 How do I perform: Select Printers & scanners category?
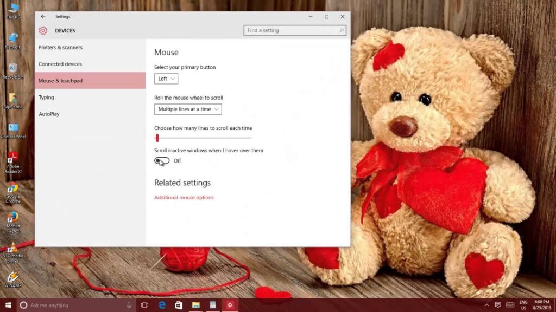pyautogui.click(x=90, y=48)
